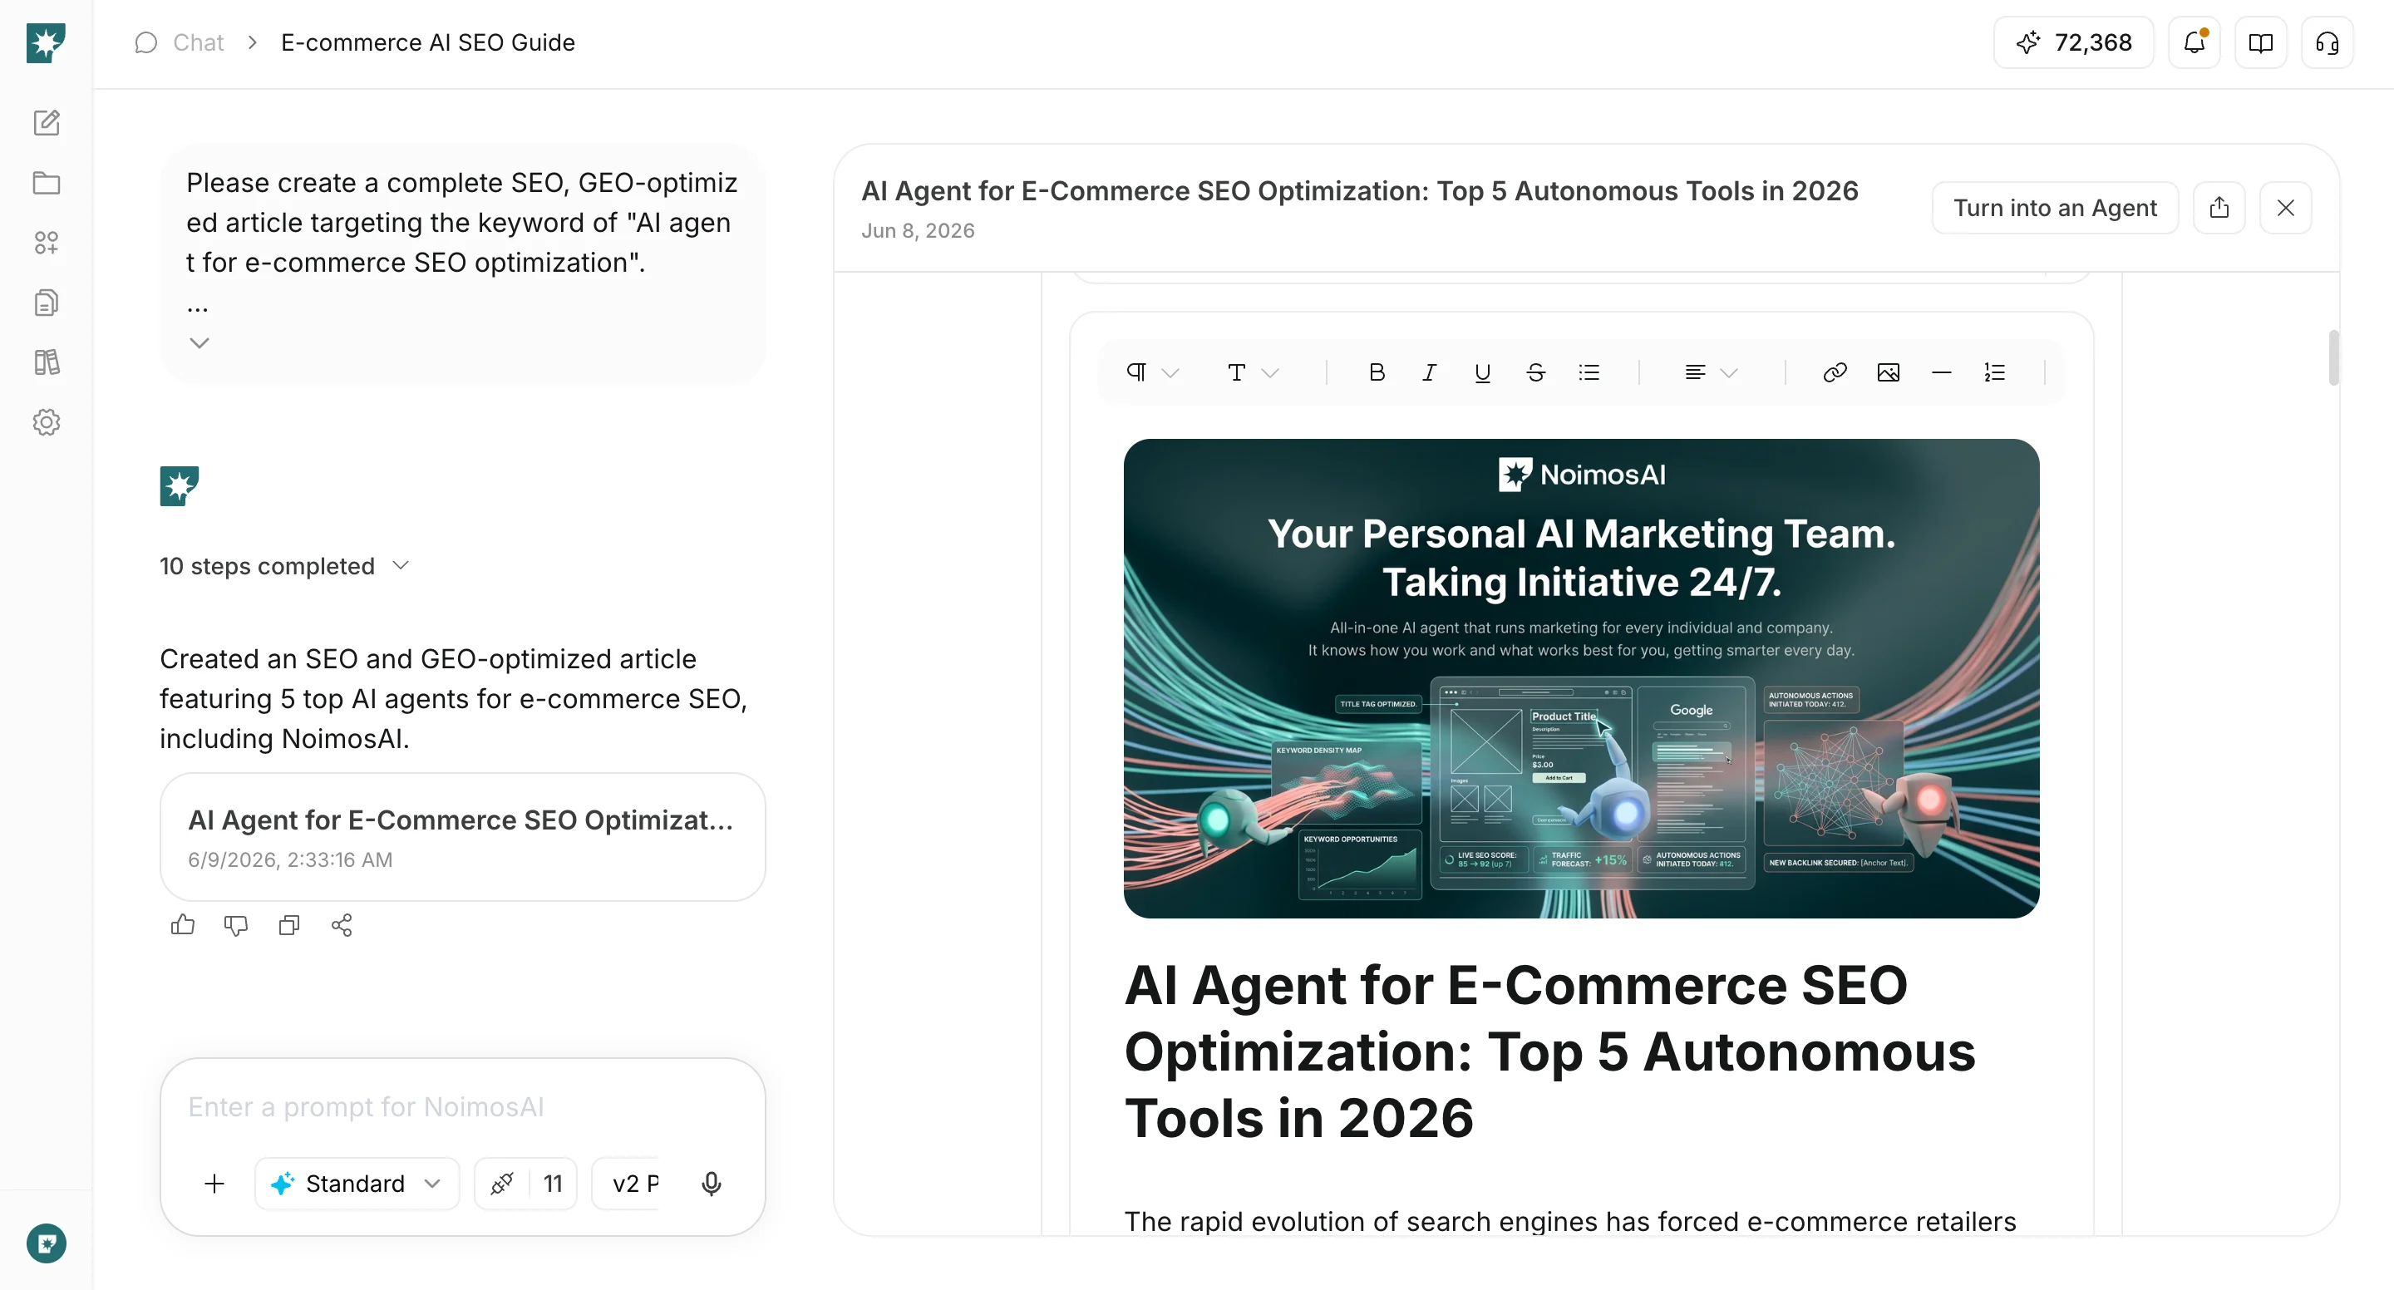Open the paragraph style dropdown

[1151, 372]
